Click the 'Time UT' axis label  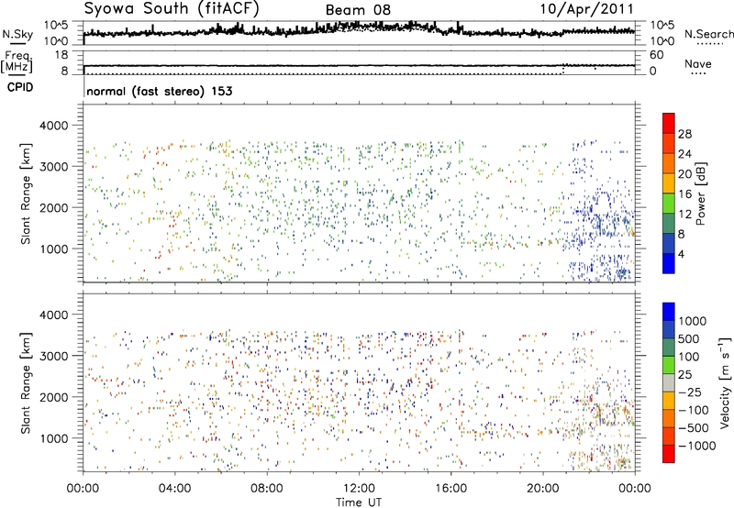[359, 502]
